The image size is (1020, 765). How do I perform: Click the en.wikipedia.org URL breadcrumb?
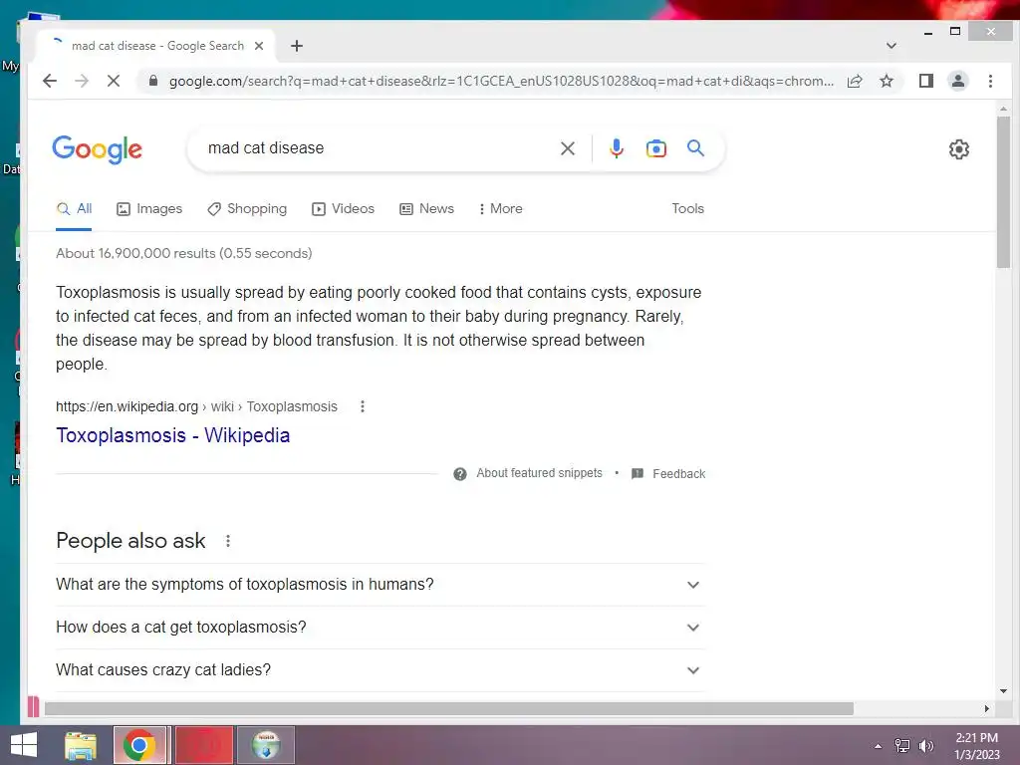[196, 406]
